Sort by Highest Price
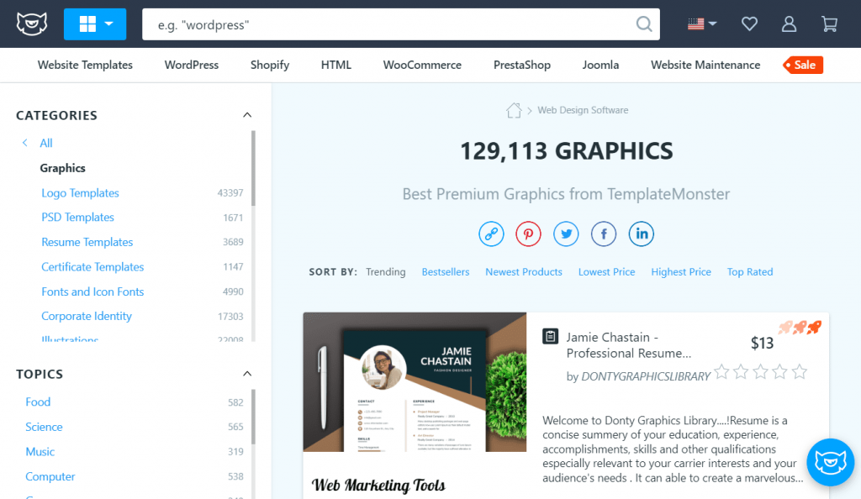This screenshot has height=499, width=861. click(x=681, y=272)
